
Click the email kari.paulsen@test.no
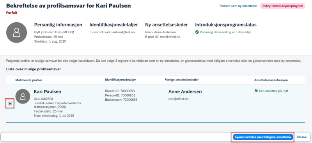pos(120,32)
